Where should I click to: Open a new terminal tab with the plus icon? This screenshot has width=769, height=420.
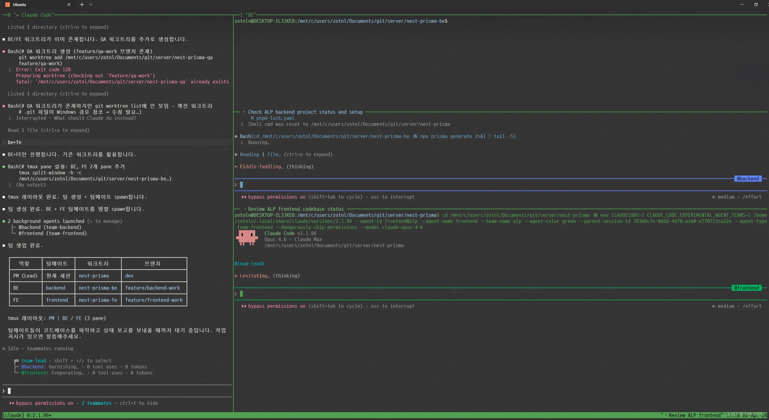tap(81, 4)
